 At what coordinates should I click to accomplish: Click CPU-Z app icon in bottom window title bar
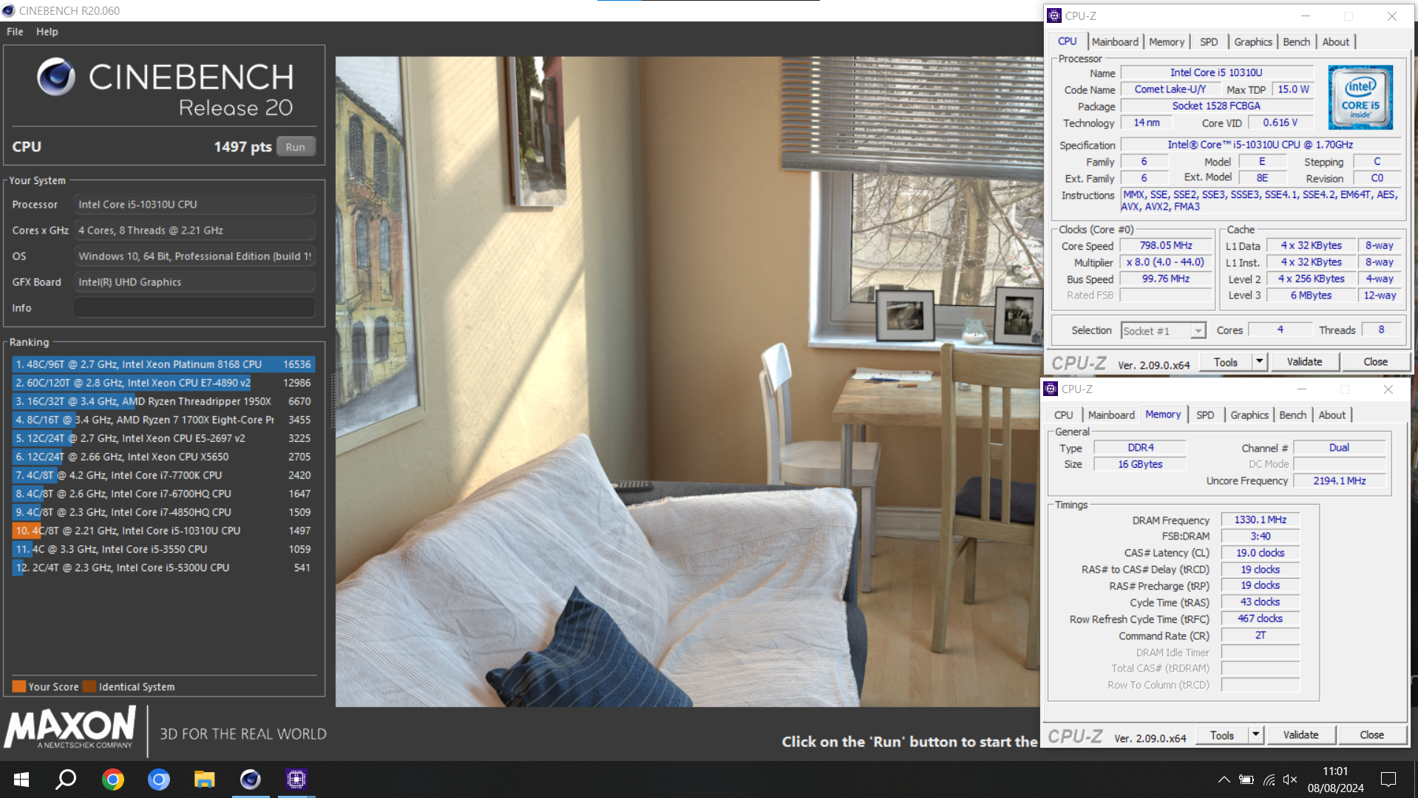tap(1051, 389)
